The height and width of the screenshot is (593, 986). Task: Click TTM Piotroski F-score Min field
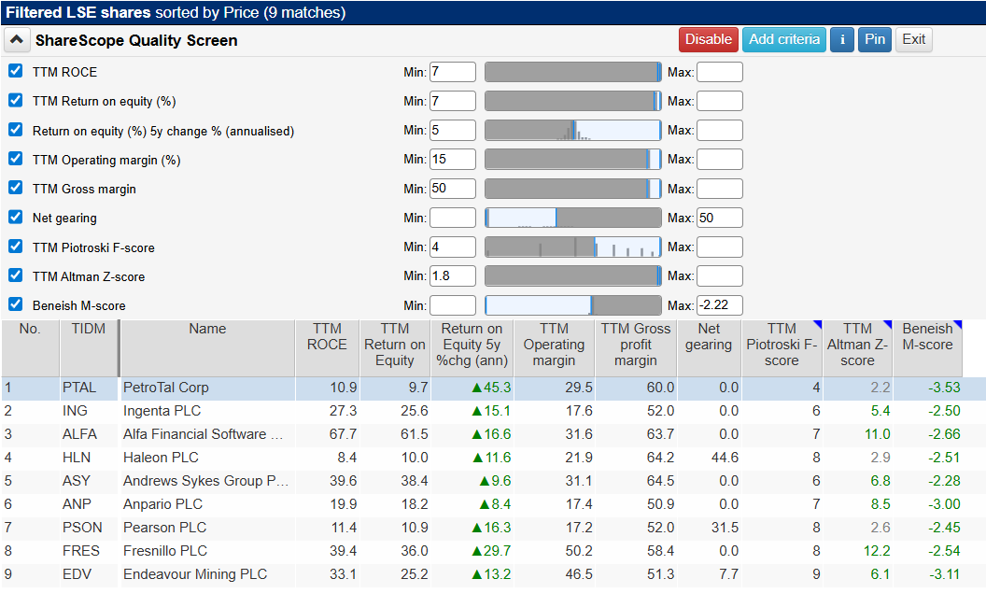(x=453, y=247)
